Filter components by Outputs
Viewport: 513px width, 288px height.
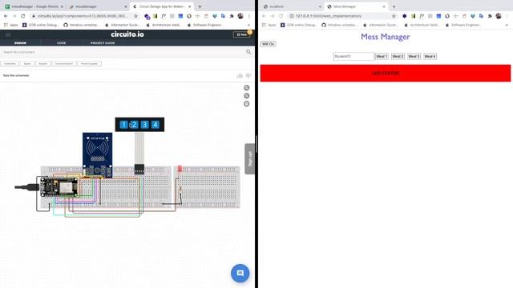42,64
